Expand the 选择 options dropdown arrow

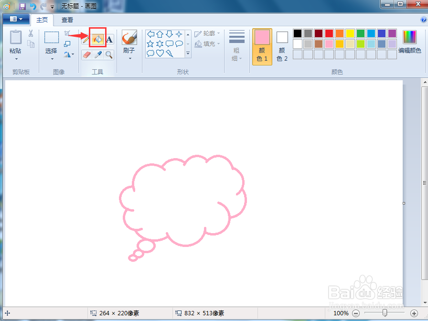[x=52, y=59]
